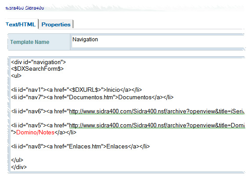Image resolution: width=251 pixels, height=191 pixels.
Task: Click the closing </div> tag line
Action: (x=19, y=167)
